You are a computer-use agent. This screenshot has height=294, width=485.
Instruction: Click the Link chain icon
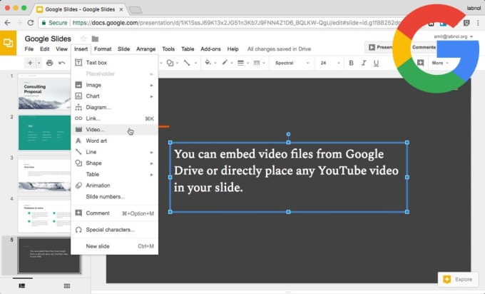pos(78,118)
